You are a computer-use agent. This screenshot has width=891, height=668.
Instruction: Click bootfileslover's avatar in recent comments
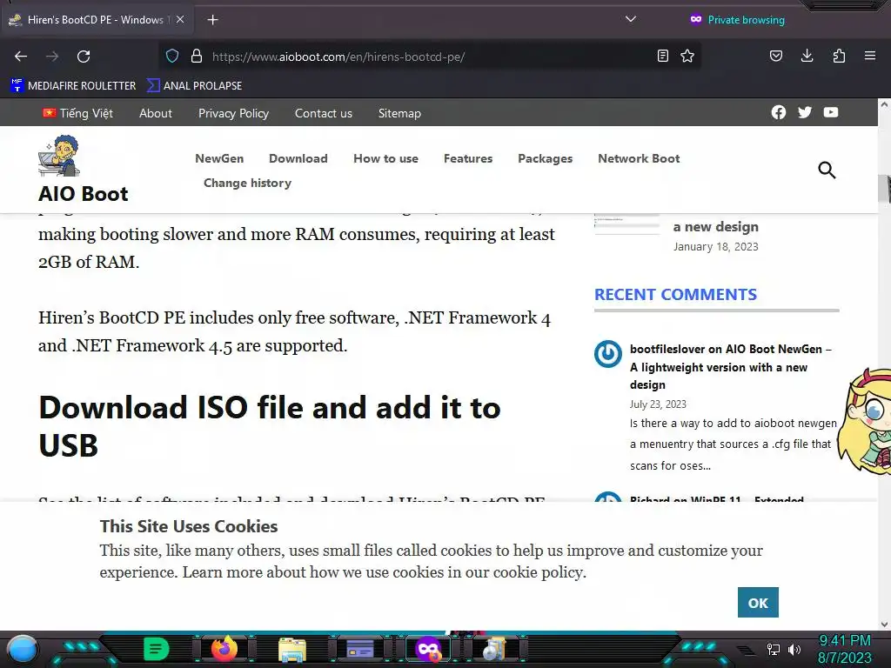tap(608, 354)
